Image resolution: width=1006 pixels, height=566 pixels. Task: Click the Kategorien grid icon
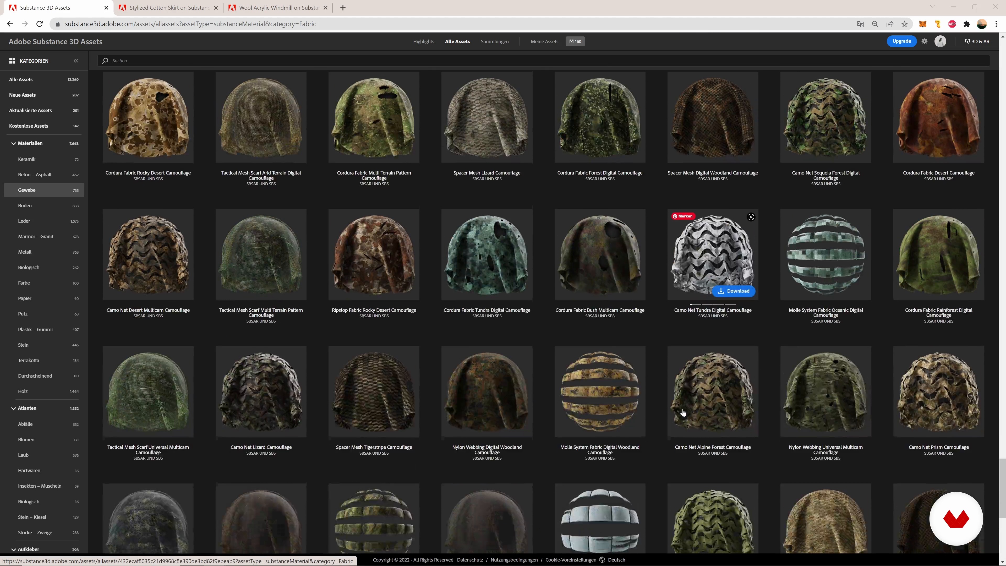click(x=12, y=61)
